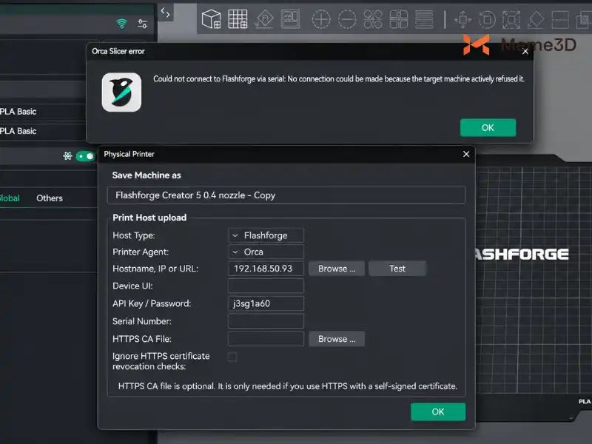
Task: Select the Rotate tool icon
Action: (x=487, y=19)
